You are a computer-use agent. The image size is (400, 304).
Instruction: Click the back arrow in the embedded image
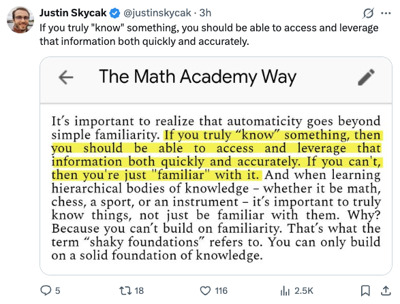click(x=66, y=77)
